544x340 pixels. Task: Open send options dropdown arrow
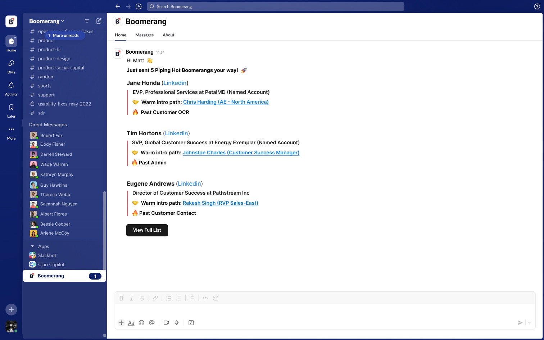click(x=529, y=323)
